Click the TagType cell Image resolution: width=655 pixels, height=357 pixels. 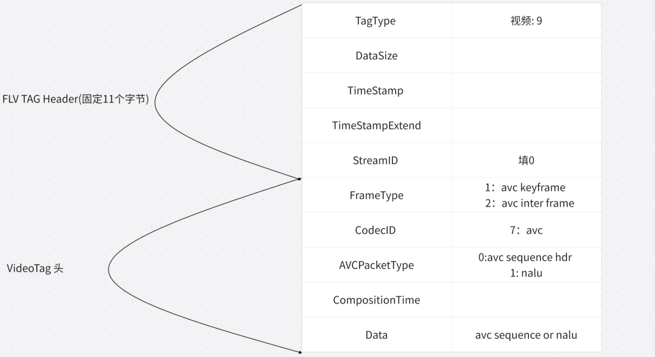(375, 21)
